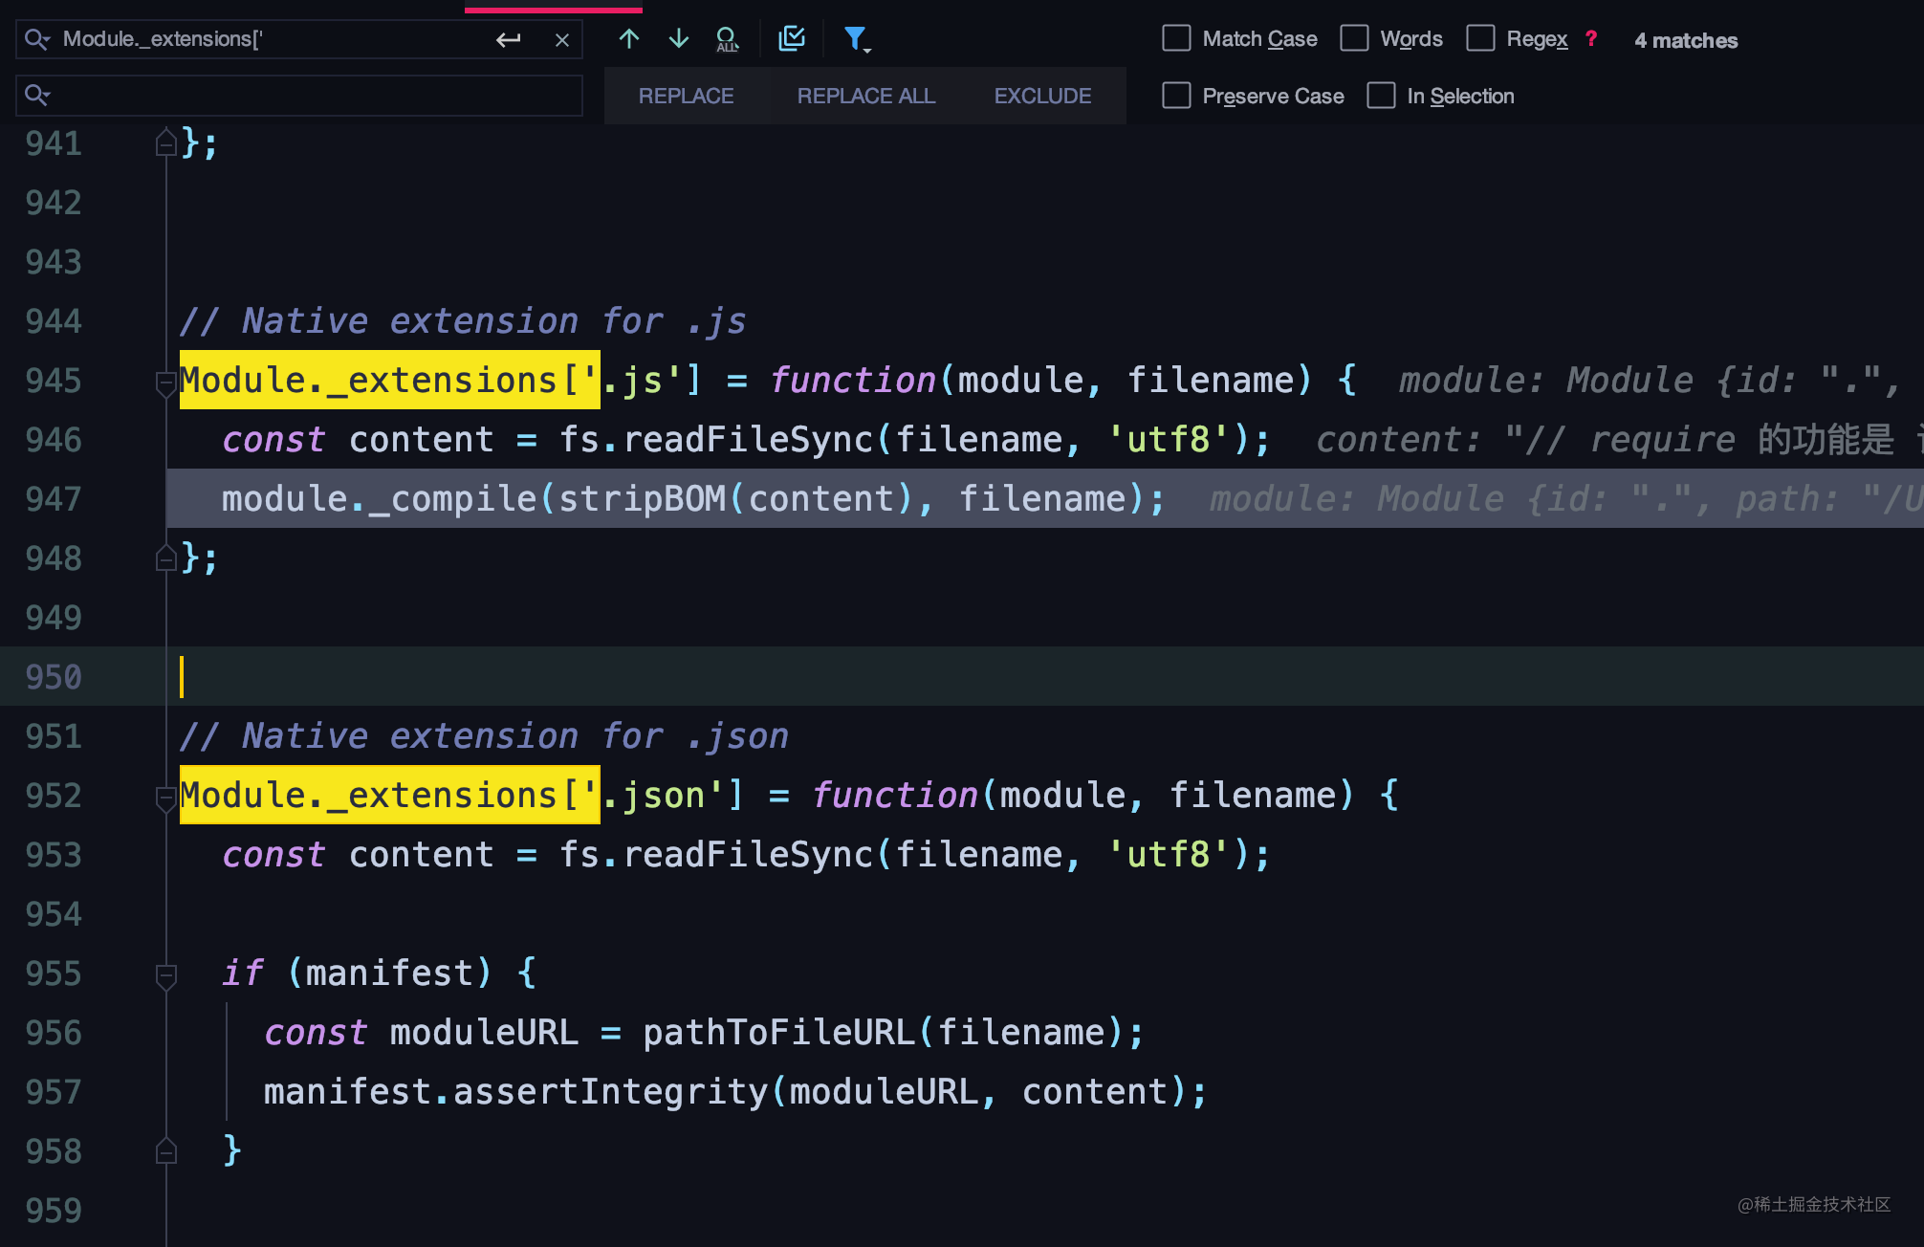
Task: Toggle the In Selection option
Action: [1381, 96]
